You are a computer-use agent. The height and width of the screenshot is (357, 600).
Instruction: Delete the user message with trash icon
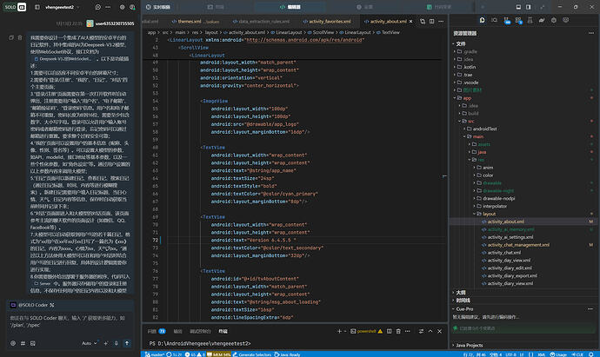click(20, 37)
